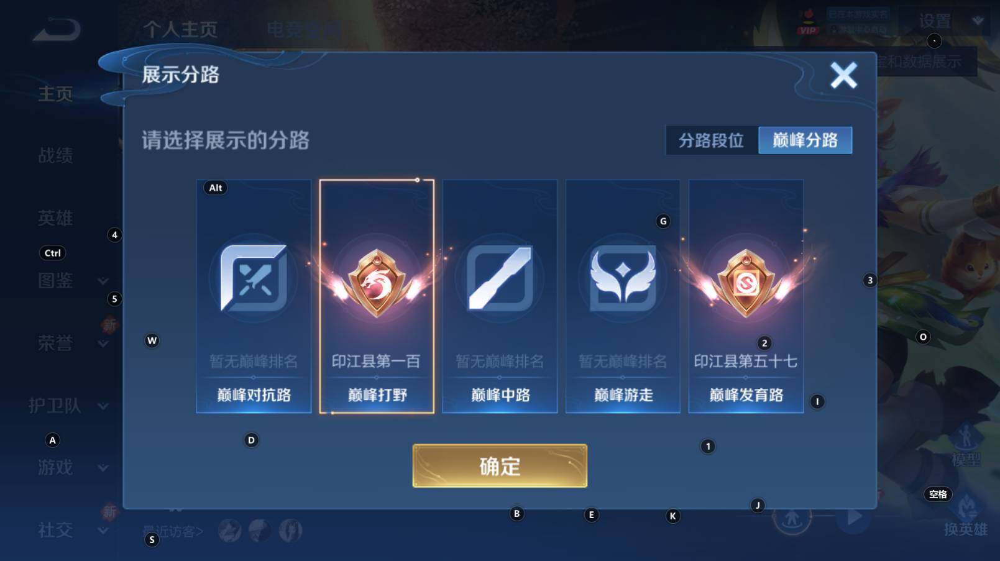Open the 设置 dropdown arrow
The height and width of the screenshot is (561, 1000).
click(978, 21)
